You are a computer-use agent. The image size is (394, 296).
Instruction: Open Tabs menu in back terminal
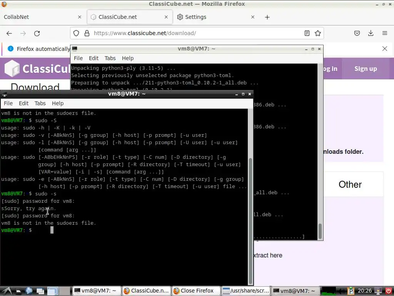point(110,59)
